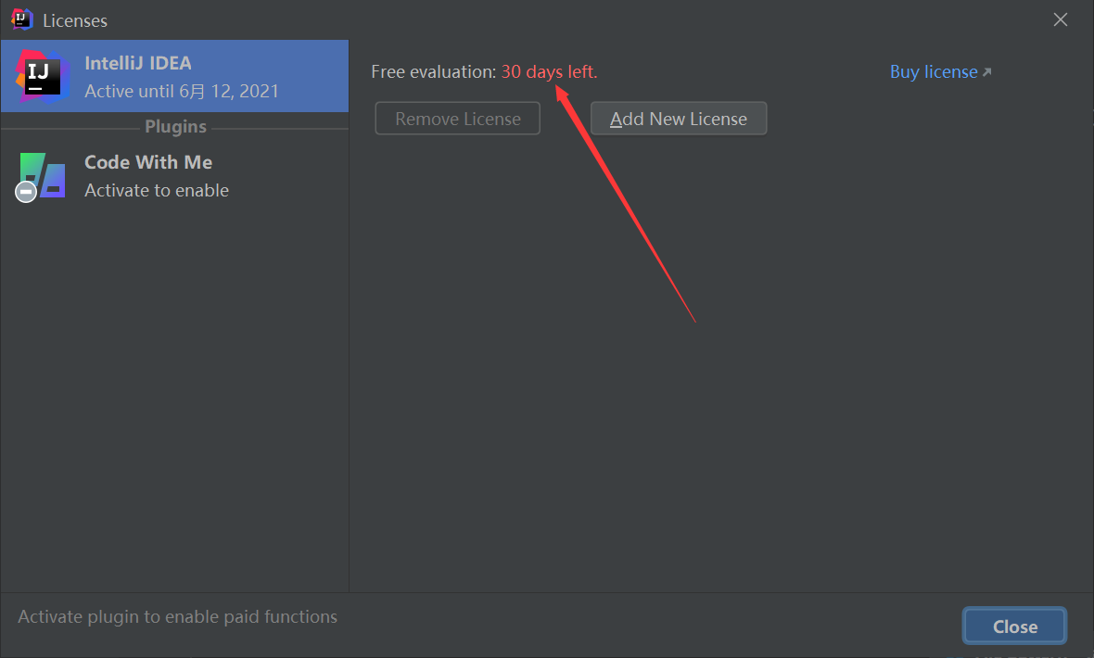Click the IntelliJ icon in the title bar
The width and height of the screenshot is (1094, 658).
tap(22, 19)
